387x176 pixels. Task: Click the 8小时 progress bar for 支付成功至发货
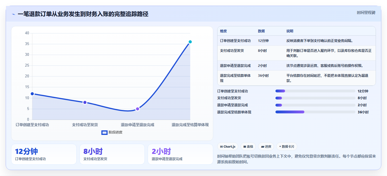click(315, 98)
